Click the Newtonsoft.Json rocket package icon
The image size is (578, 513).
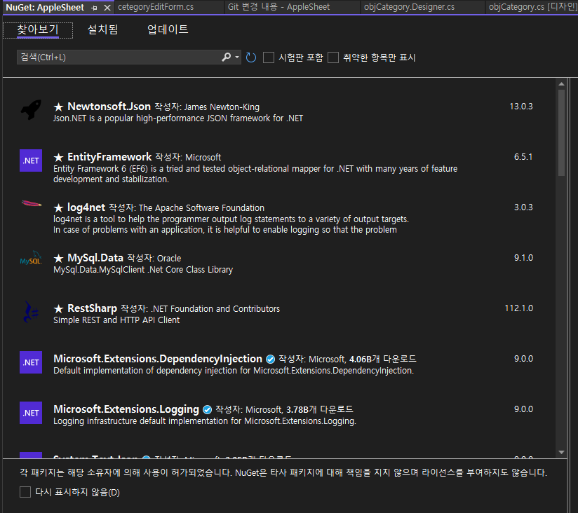31,110
